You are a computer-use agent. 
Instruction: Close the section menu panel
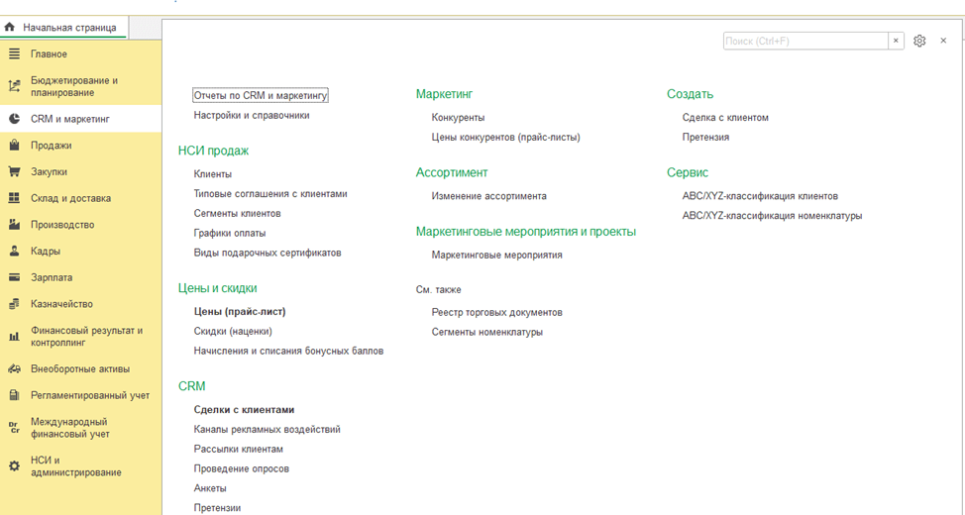(943, 41)
